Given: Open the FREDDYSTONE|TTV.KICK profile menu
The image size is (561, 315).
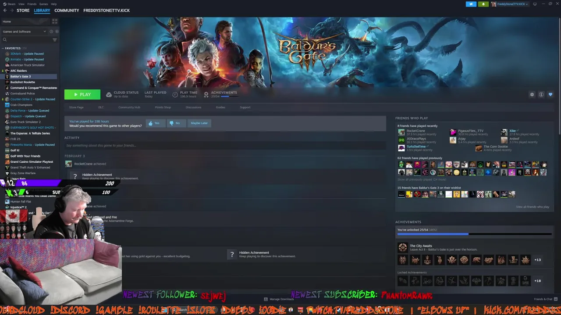Looking at the screenshot, I should click(107, 10).
